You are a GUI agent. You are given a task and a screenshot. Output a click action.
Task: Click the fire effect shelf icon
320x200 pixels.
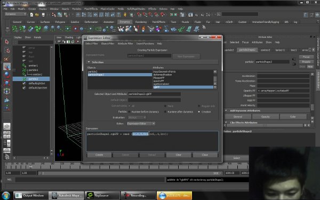pos(143,29)
